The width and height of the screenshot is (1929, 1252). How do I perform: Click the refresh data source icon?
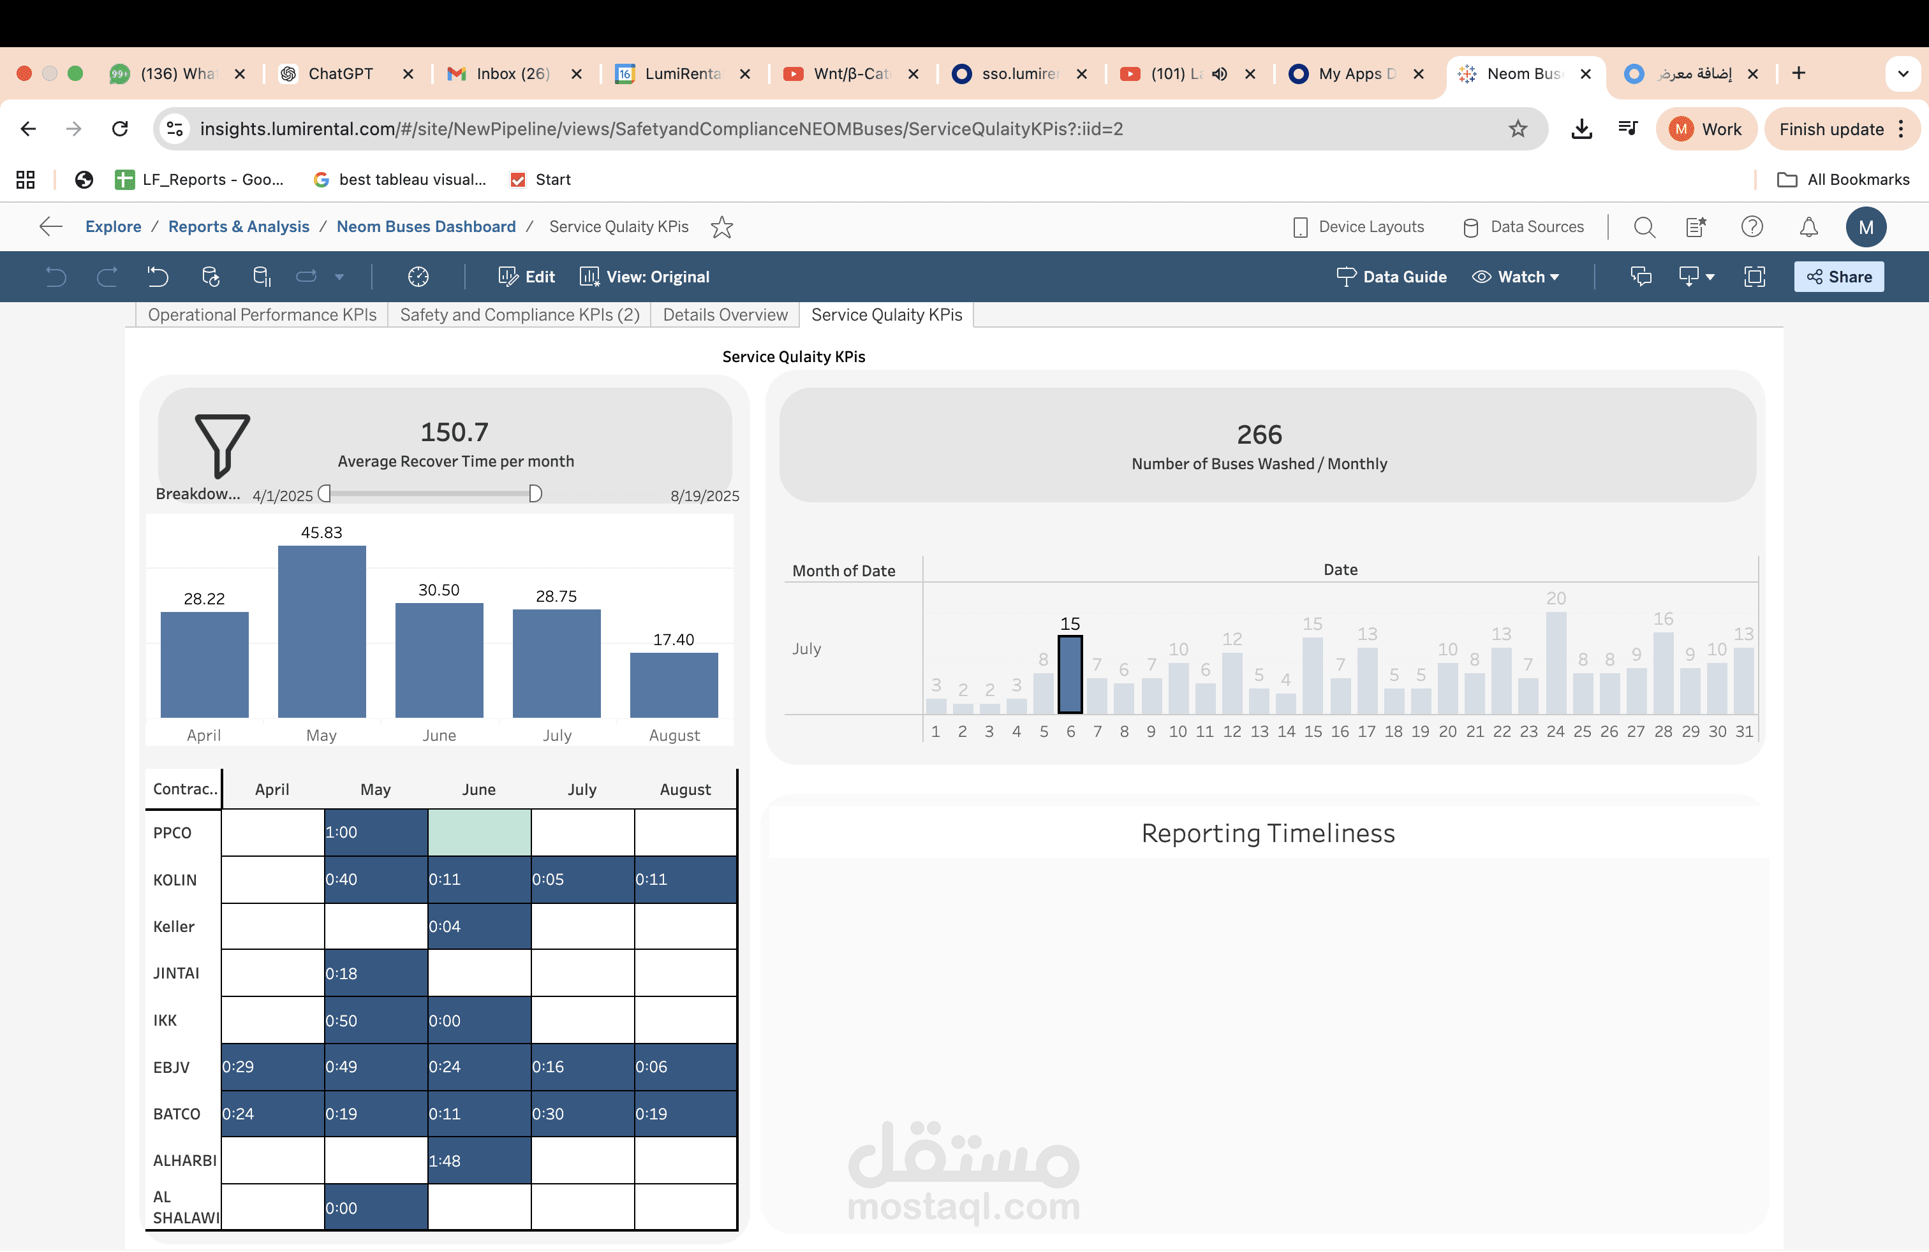click(x=210, y=277)
